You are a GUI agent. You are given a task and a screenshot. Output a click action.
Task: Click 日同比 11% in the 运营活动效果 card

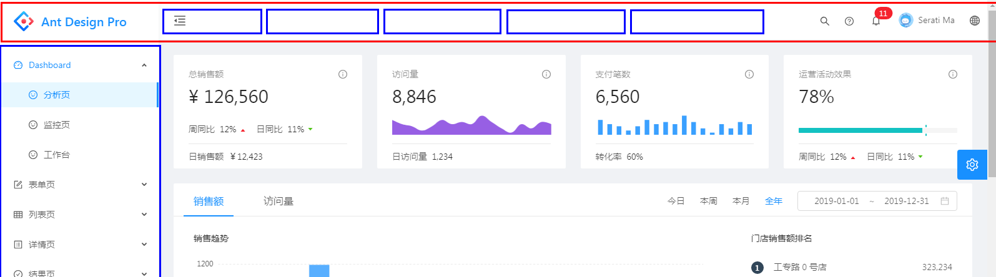pyautogui.click(x=895, y=157)
